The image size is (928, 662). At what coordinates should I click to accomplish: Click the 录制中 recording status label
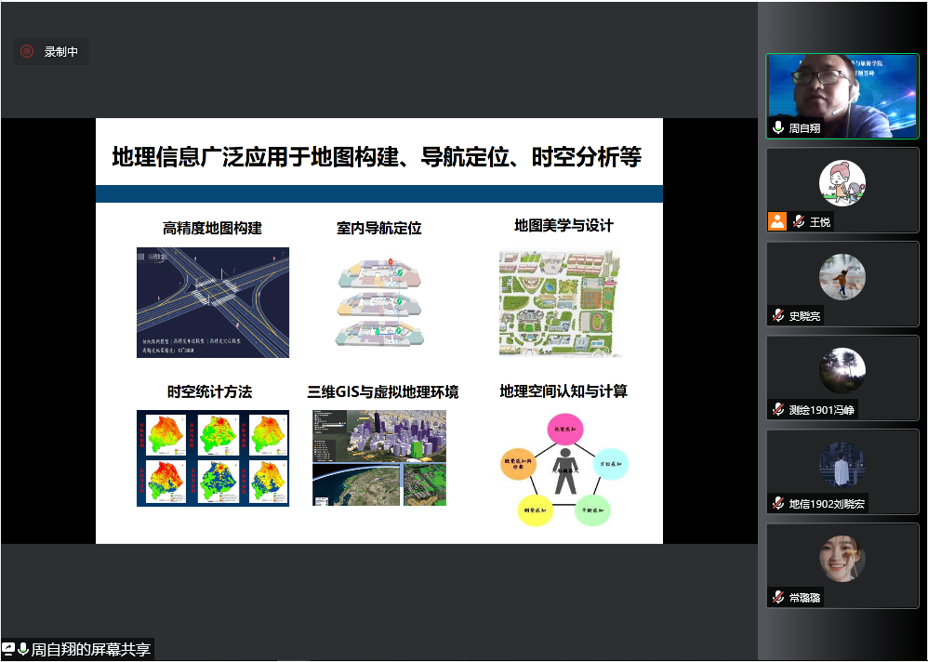[x=61, y=52]
